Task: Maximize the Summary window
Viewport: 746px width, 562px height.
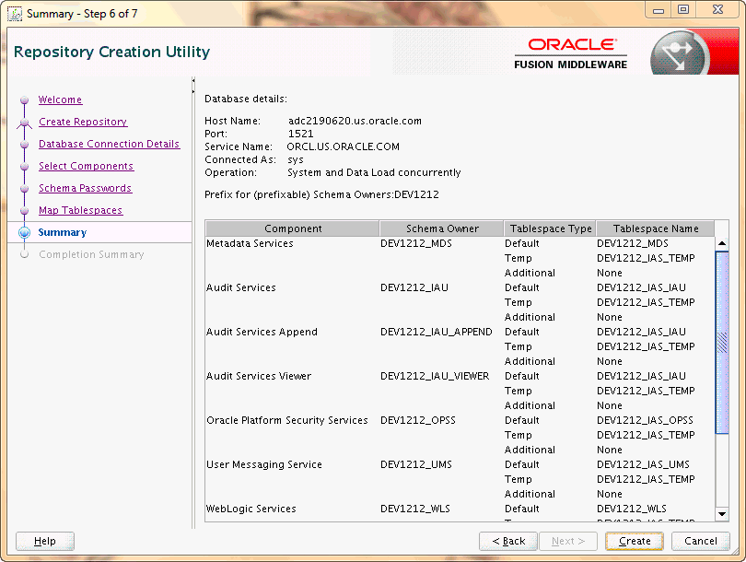Action: (x=683, y=10)
